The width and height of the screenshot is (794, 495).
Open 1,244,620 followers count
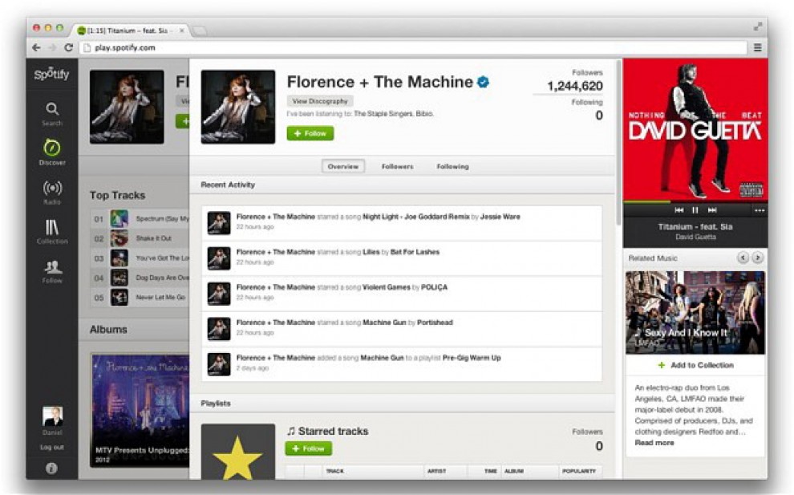coord(575,86)
